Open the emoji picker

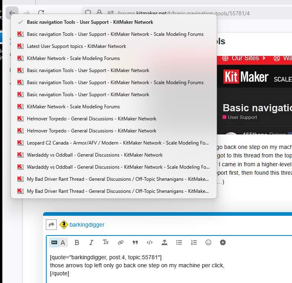208,242
